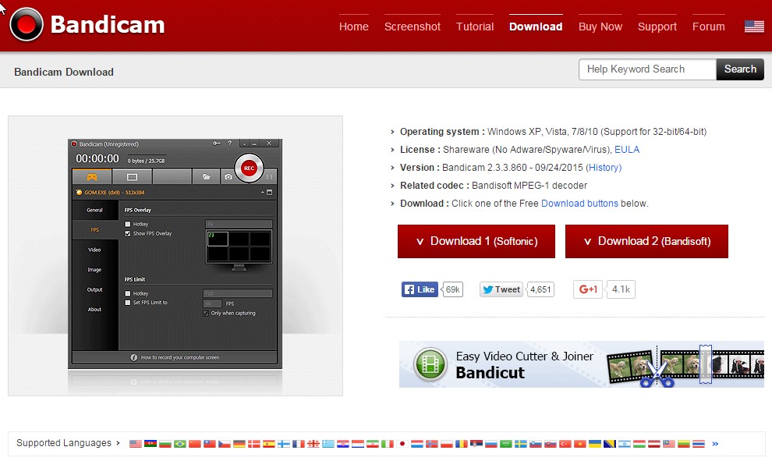Click Help Keyword Search field
772x461 pixels.
[x=647, y=69]
